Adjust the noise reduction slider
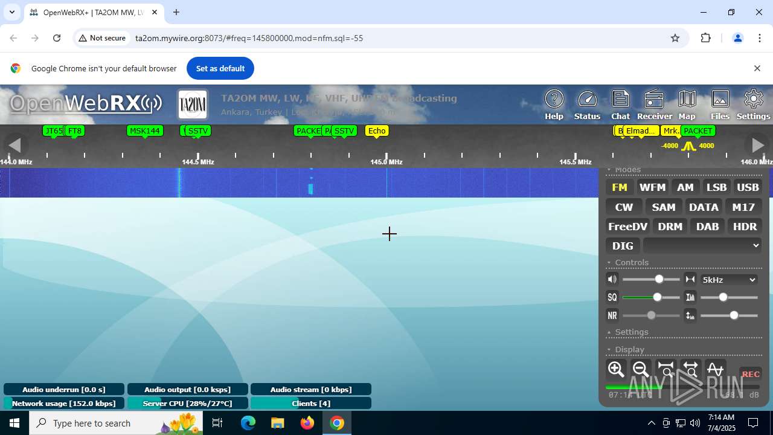The height and width of the screenshot is (435, 773). tap(651, 315)
